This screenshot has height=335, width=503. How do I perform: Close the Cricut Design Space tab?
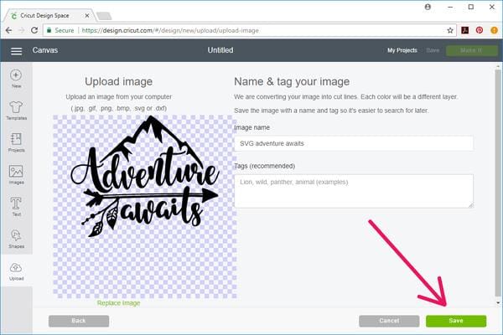click(87, 15)
